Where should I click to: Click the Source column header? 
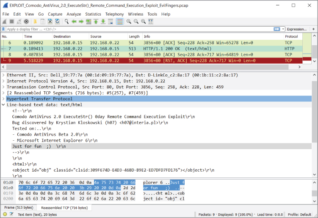click(x=108, y=36)
